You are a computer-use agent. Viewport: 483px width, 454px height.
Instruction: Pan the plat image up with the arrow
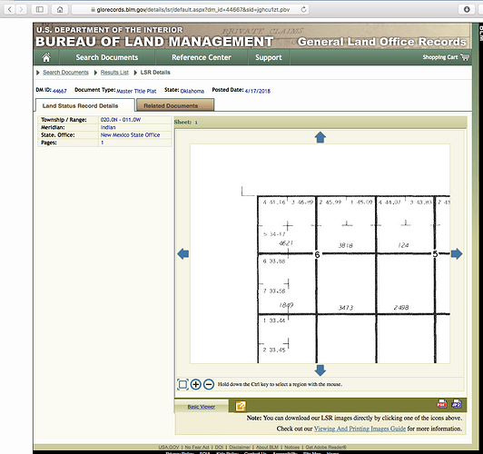coord(320,137)
